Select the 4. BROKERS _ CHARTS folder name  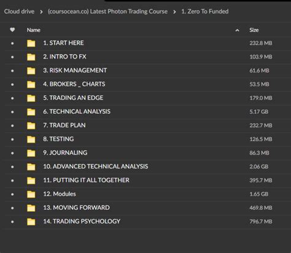(x=74, y=84)
